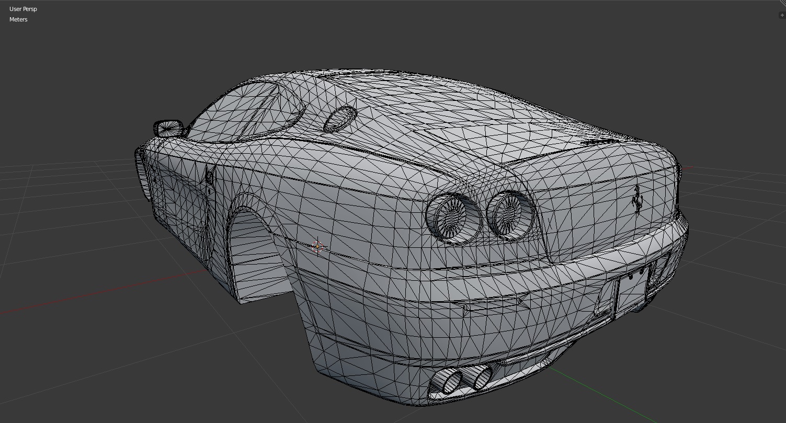Click the "User Persp" view label
The width and height of the screenshot is (786, 423).
[23, 9]
